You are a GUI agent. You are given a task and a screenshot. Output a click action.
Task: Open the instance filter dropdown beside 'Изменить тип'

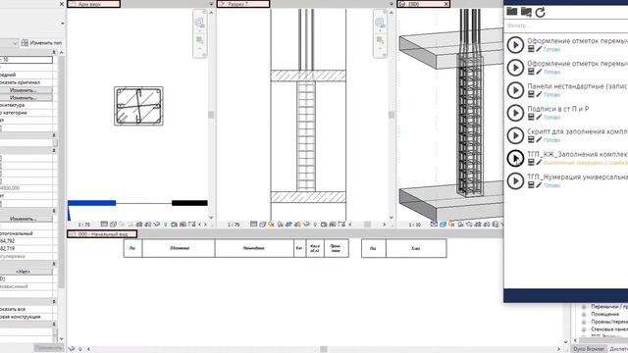[x=15, y=43]
